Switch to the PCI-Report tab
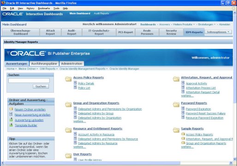The width and height of the screenshot is (237, 166). (125, 32)
